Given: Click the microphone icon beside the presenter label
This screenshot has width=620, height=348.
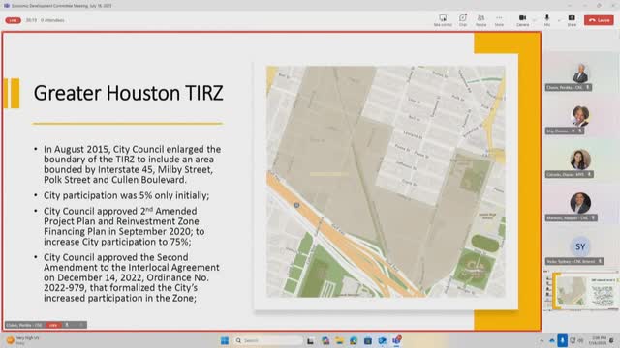Looking at the screenshot, I should pyautogui.click(x=67, y=325).
